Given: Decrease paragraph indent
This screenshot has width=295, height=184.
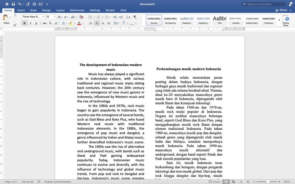Looking at the screenshot, I should coord(115,17).
